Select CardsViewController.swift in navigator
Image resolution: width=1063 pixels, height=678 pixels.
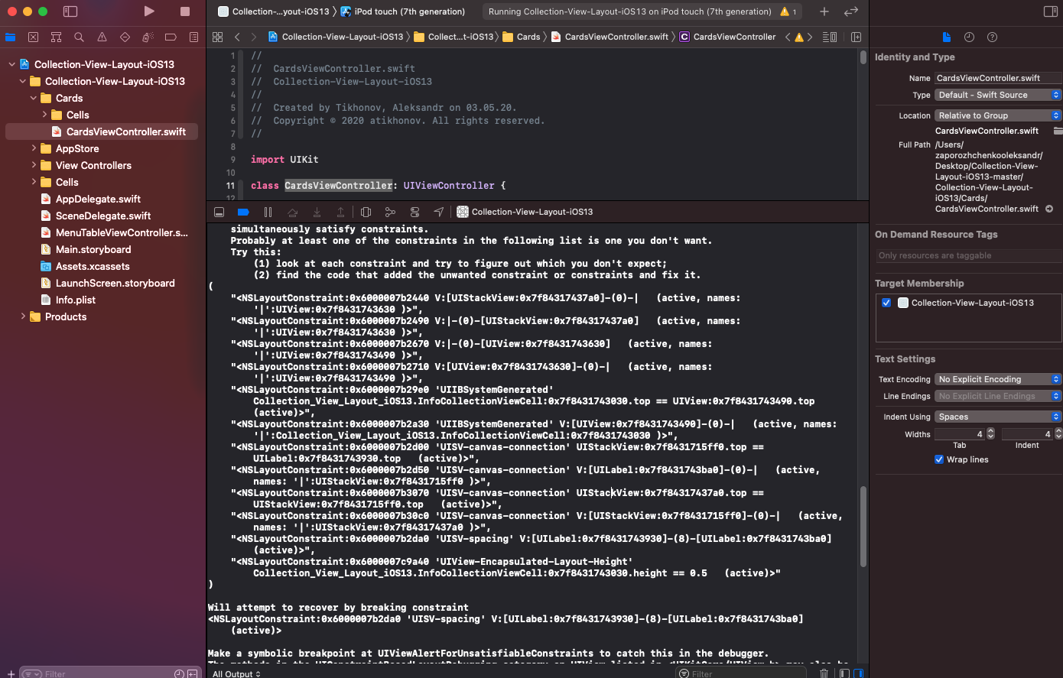pos(101,131)
